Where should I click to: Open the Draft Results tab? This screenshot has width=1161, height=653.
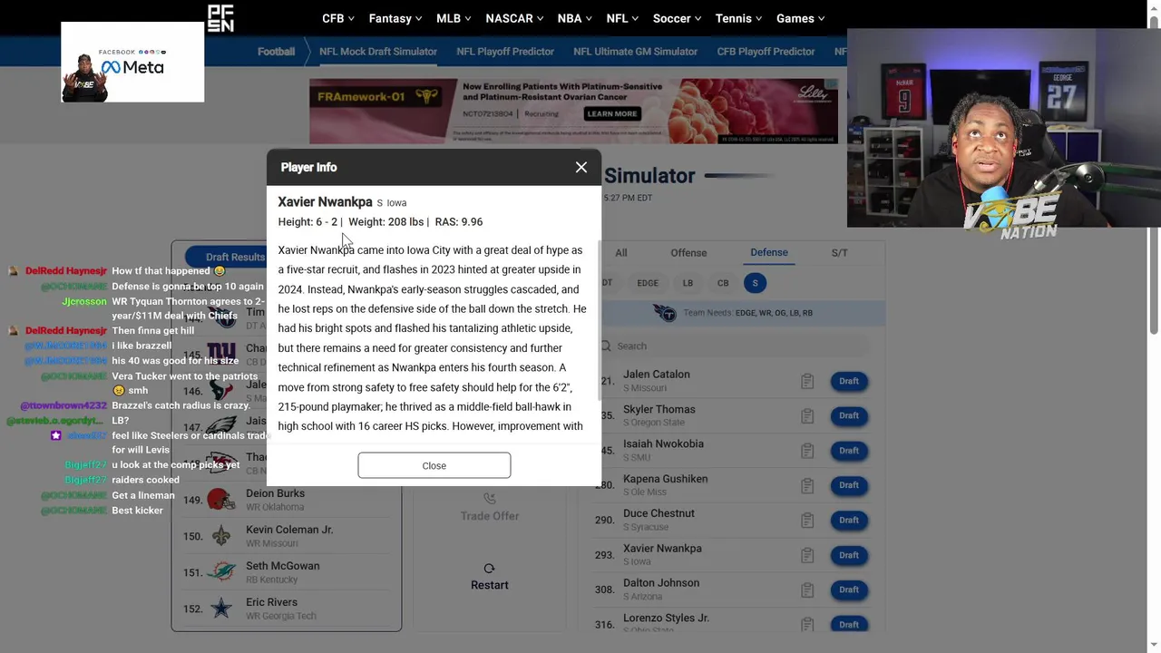[235, 257]
